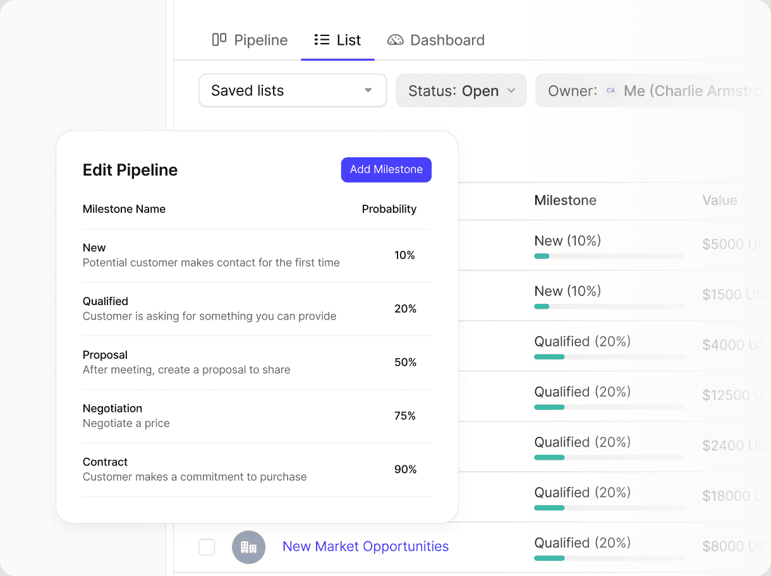Click the Qualified milestone name
Viewport: 771px width, 576px height.
[x=105, y=301]
